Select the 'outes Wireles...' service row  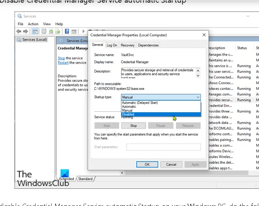[x=234, y=157]
